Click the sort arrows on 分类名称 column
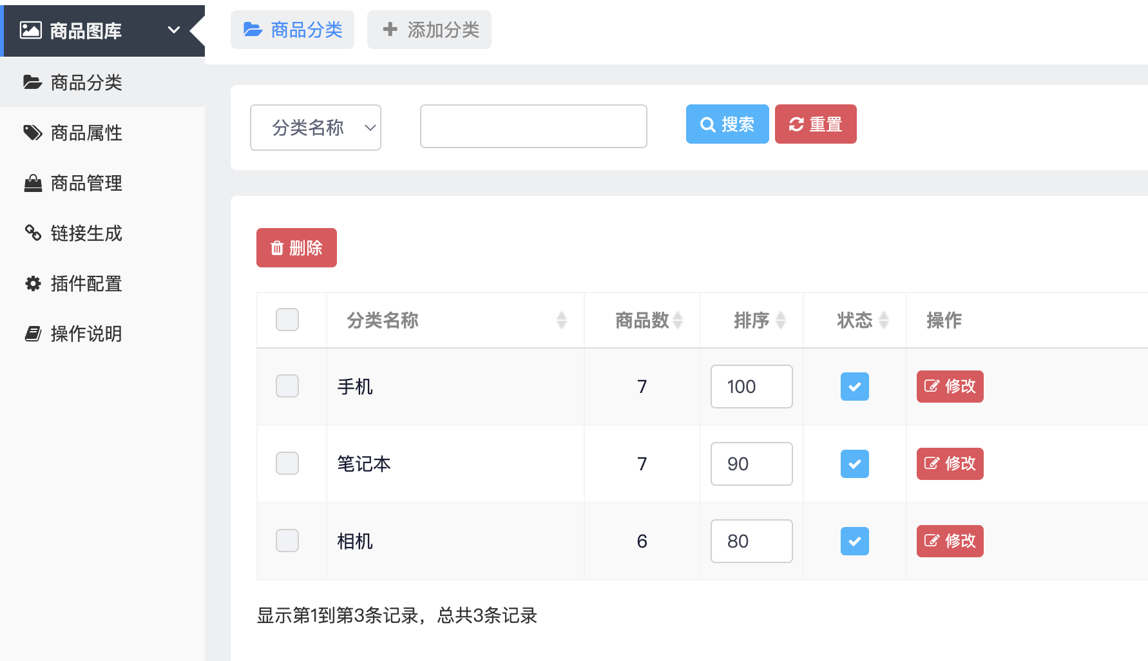 pos(562,320)
